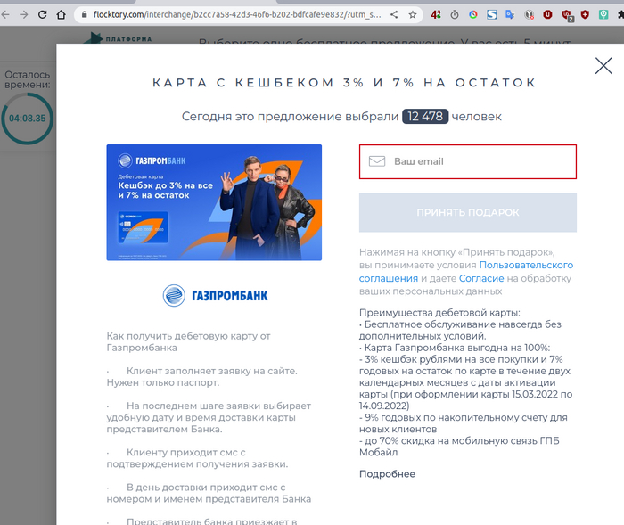This screenshot has width=624, height=525.
Task: Open the Google Translate extension
Action: point(510,15)
